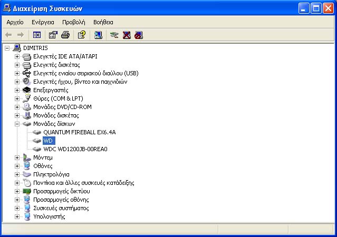The image size is (337, 237).
Task: Collapse the DIMITRIS root node
Action: 7,48
